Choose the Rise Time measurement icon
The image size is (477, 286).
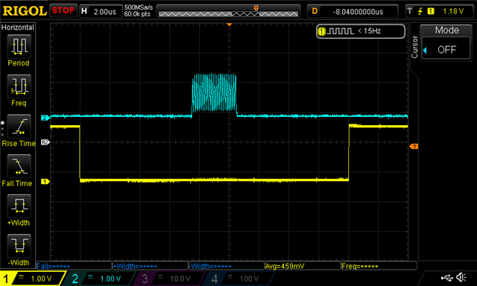[x=19, y=127]
